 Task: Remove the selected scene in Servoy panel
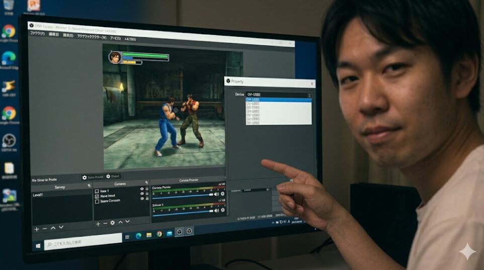(45, 229)
